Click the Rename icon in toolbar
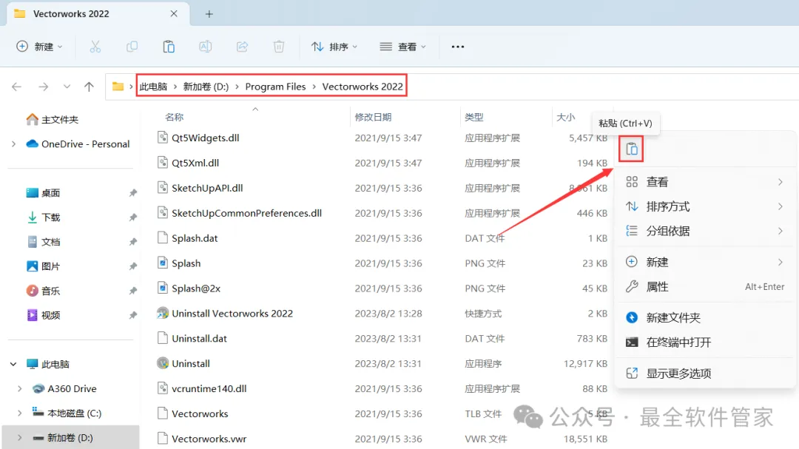The image size is (799, 449). pyautogui.click(x=206, y=47)
